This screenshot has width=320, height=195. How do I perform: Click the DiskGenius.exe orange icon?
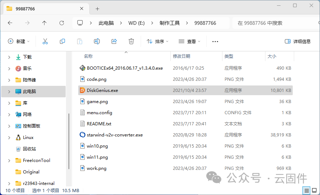[x=83, y=90]
